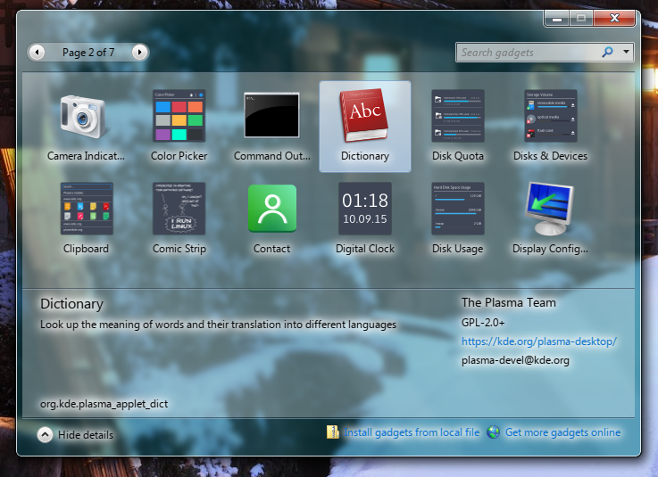Viewport: 658px width, 477px height.
Task: Open Get more gadgets online link
Action: pos(562,432)
